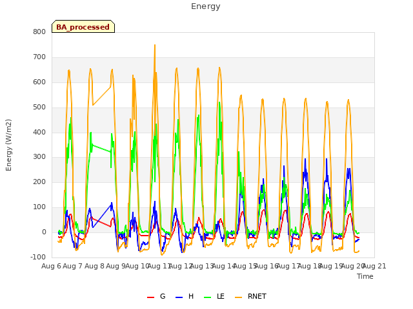Click the Time x-axis label
Viewport: 413px width, 309px height.
click(x=365, y=276)
